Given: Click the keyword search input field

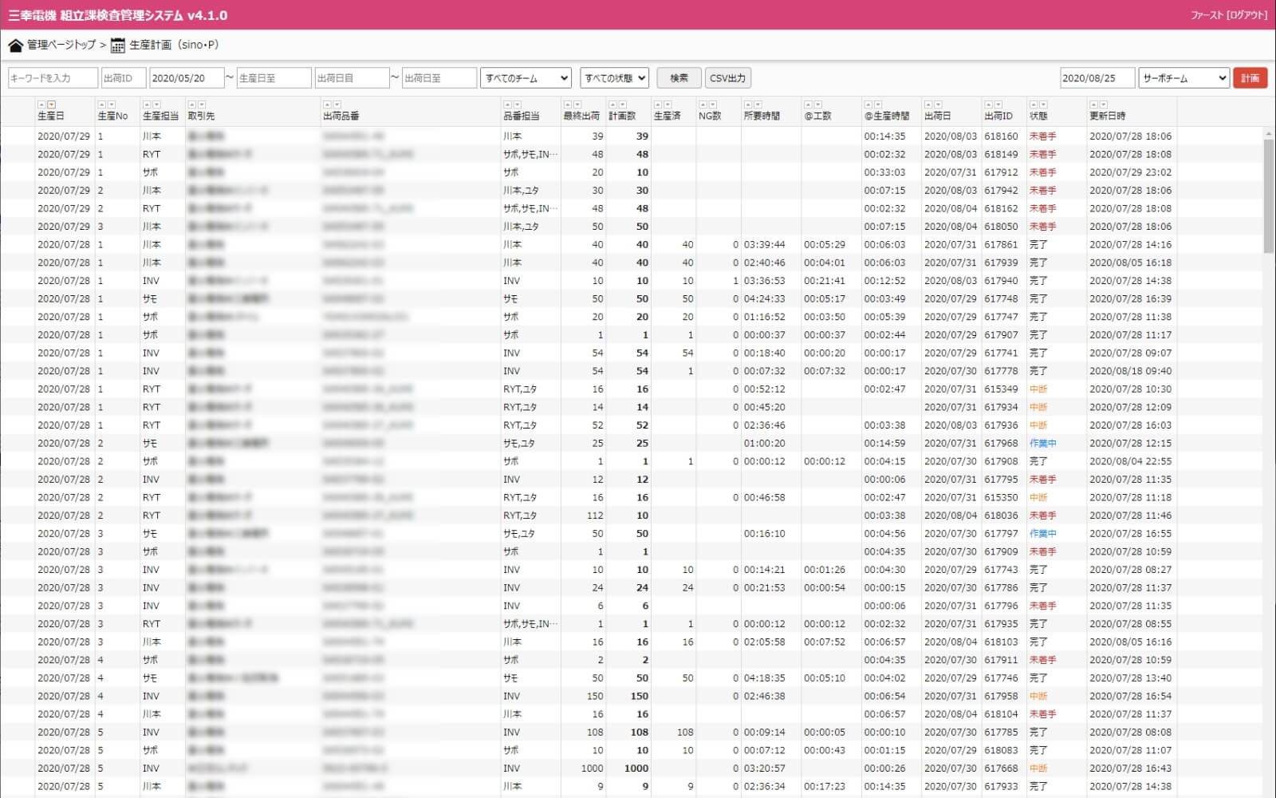Looking at the screenshot, I should 53,77.
